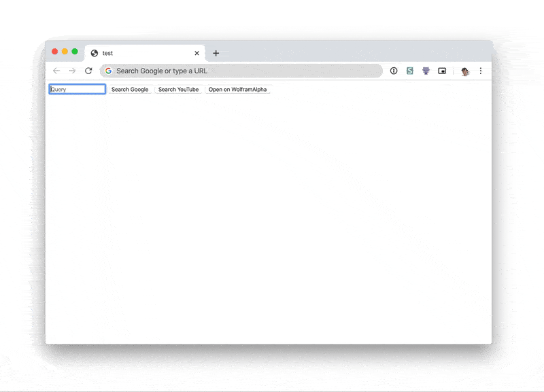
Task: Click the purple cat extension icon
Action: [426, 71]
